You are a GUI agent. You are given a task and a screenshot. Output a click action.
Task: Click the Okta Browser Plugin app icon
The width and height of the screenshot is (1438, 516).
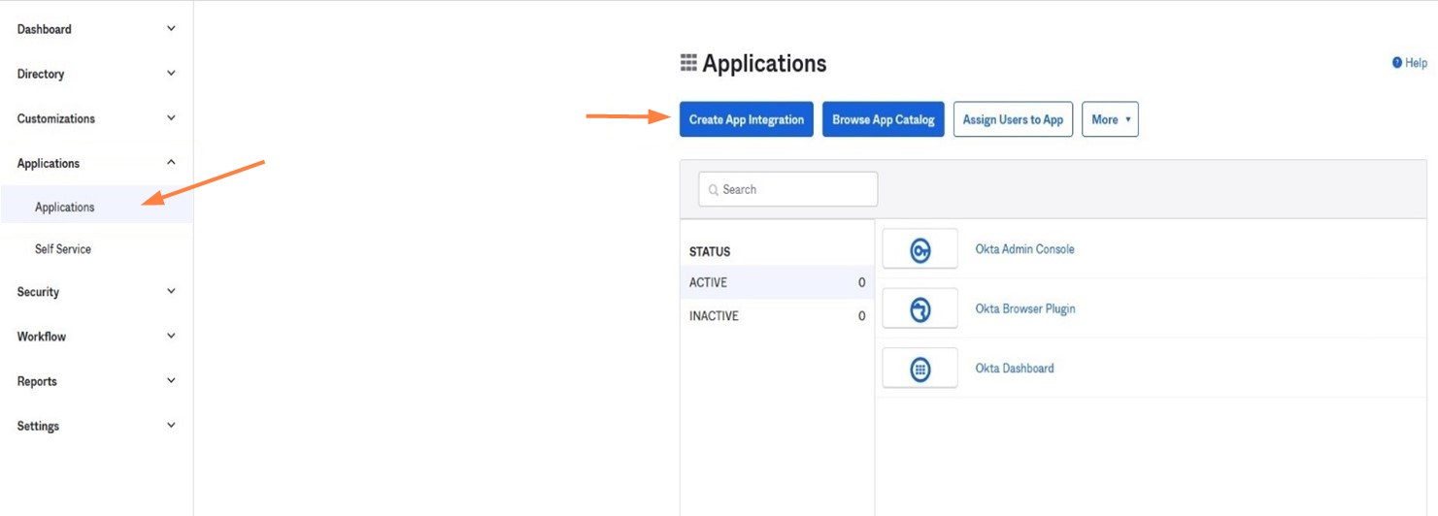click(920, 309)
